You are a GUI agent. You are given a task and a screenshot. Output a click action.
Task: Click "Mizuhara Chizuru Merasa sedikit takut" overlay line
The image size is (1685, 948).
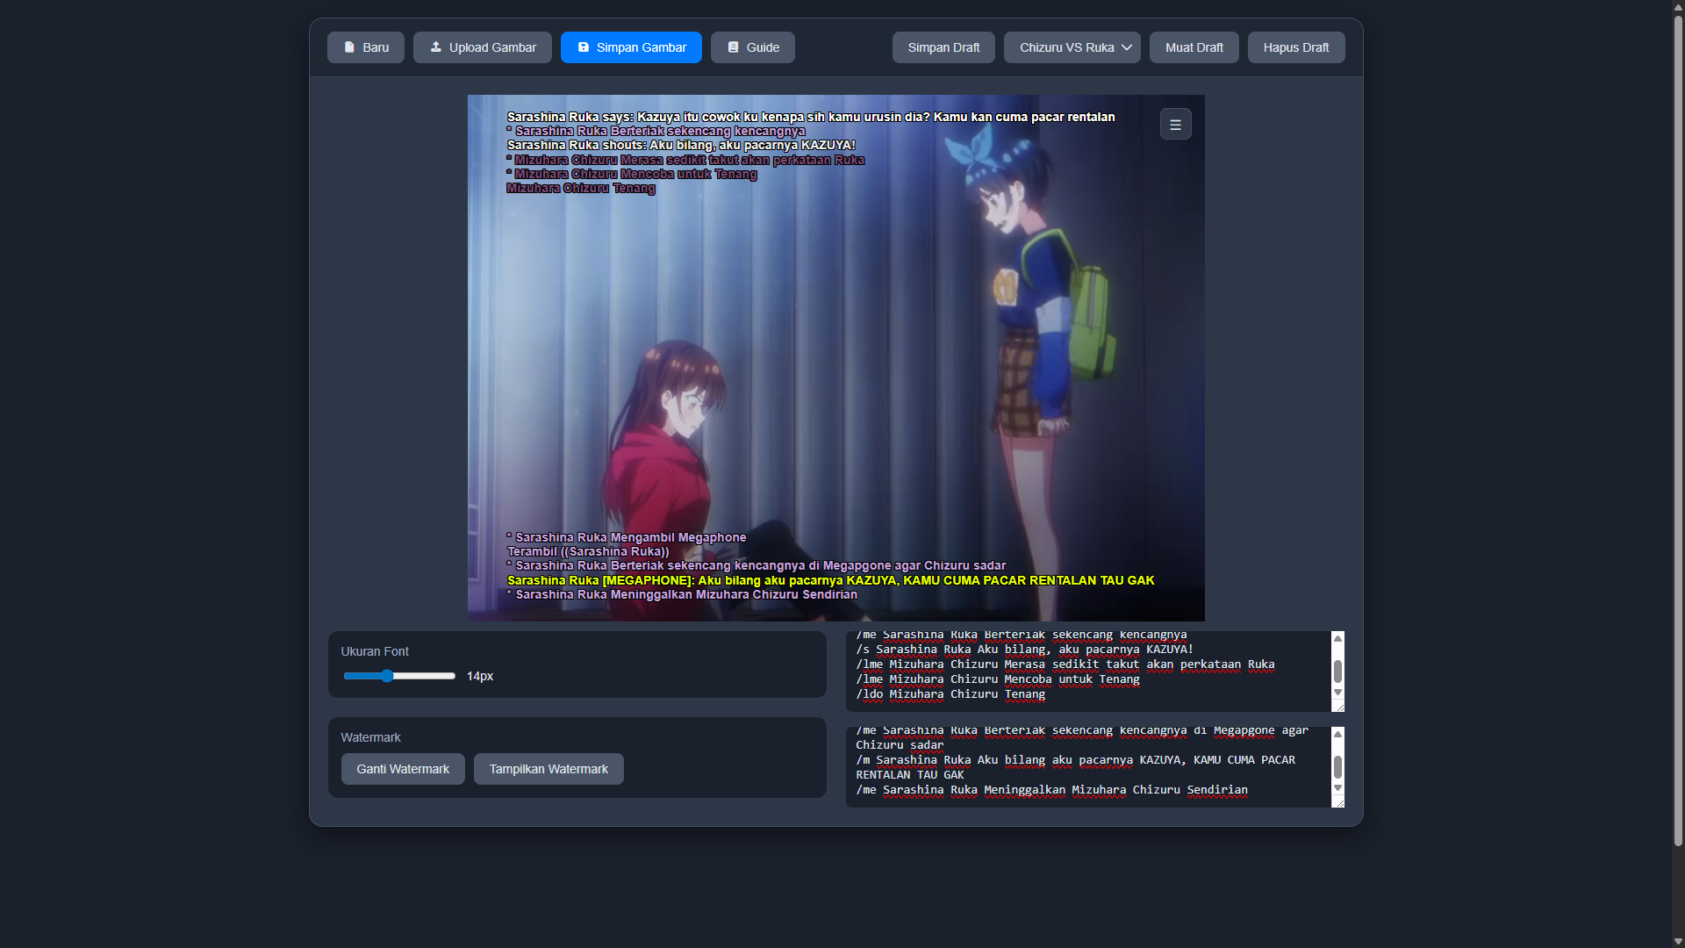(x=685, y=160)
